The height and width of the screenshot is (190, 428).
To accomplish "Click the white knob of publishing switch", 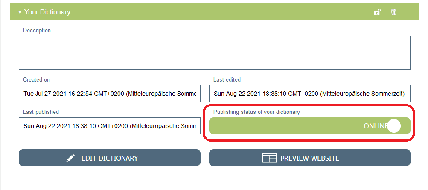I will [394, 126].
